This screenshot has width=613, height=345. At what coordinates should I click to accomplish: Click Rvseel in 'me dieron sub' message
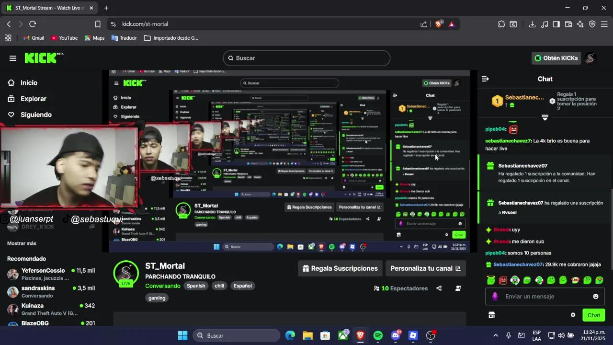[501, 241]
